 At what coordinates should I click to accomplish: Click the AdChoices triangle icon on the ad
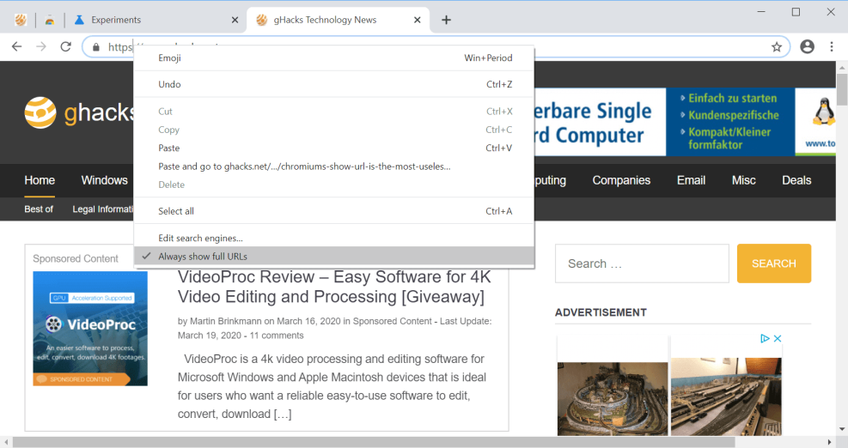click(765, 338)
